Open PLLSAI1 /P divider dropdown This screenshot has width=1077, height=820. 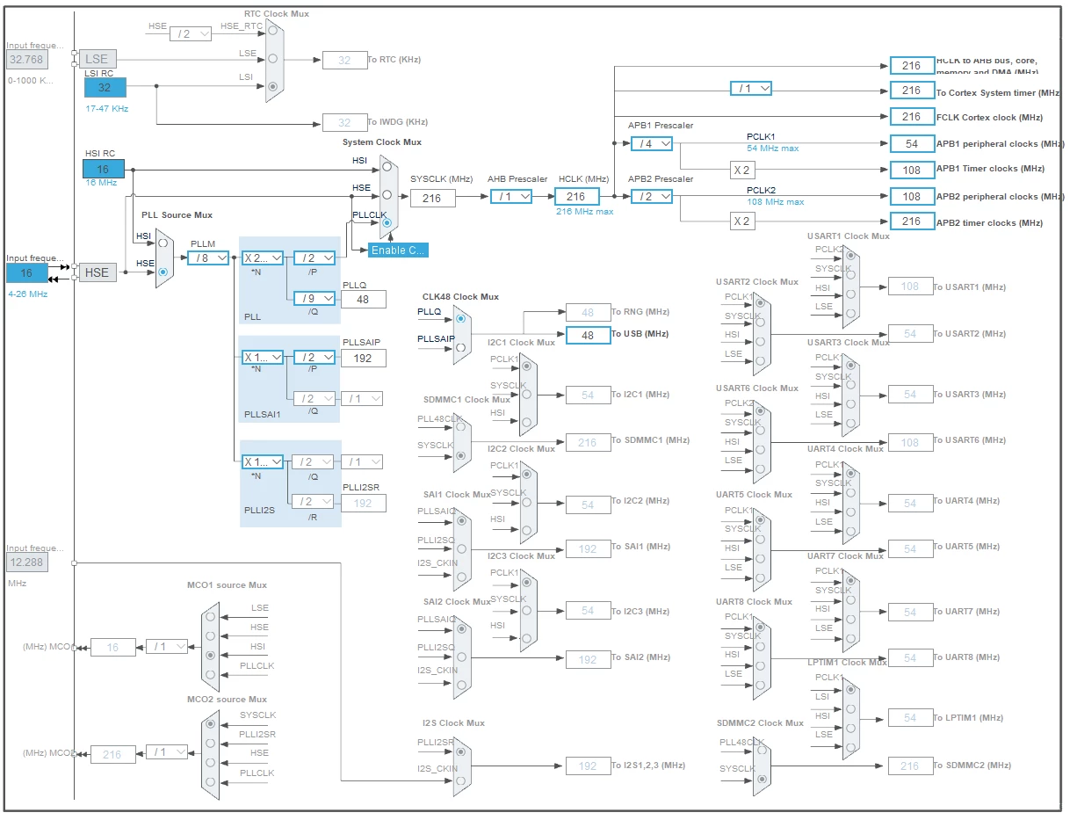[314, 358]
